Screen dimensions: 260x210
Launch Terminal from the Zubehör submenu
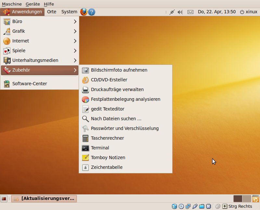(100, 148)
